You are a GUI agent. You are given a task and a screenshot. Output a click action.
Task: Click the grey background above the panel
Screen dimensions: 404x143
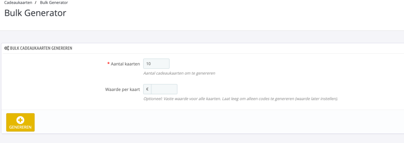click(x=202, y=37)
